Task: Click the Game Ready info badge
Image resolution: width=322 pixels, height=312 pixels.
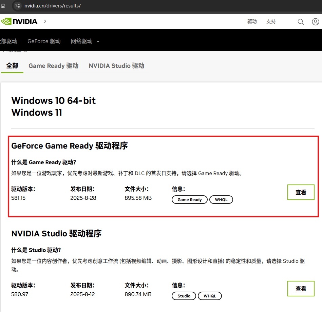Action: pos(190,200)
